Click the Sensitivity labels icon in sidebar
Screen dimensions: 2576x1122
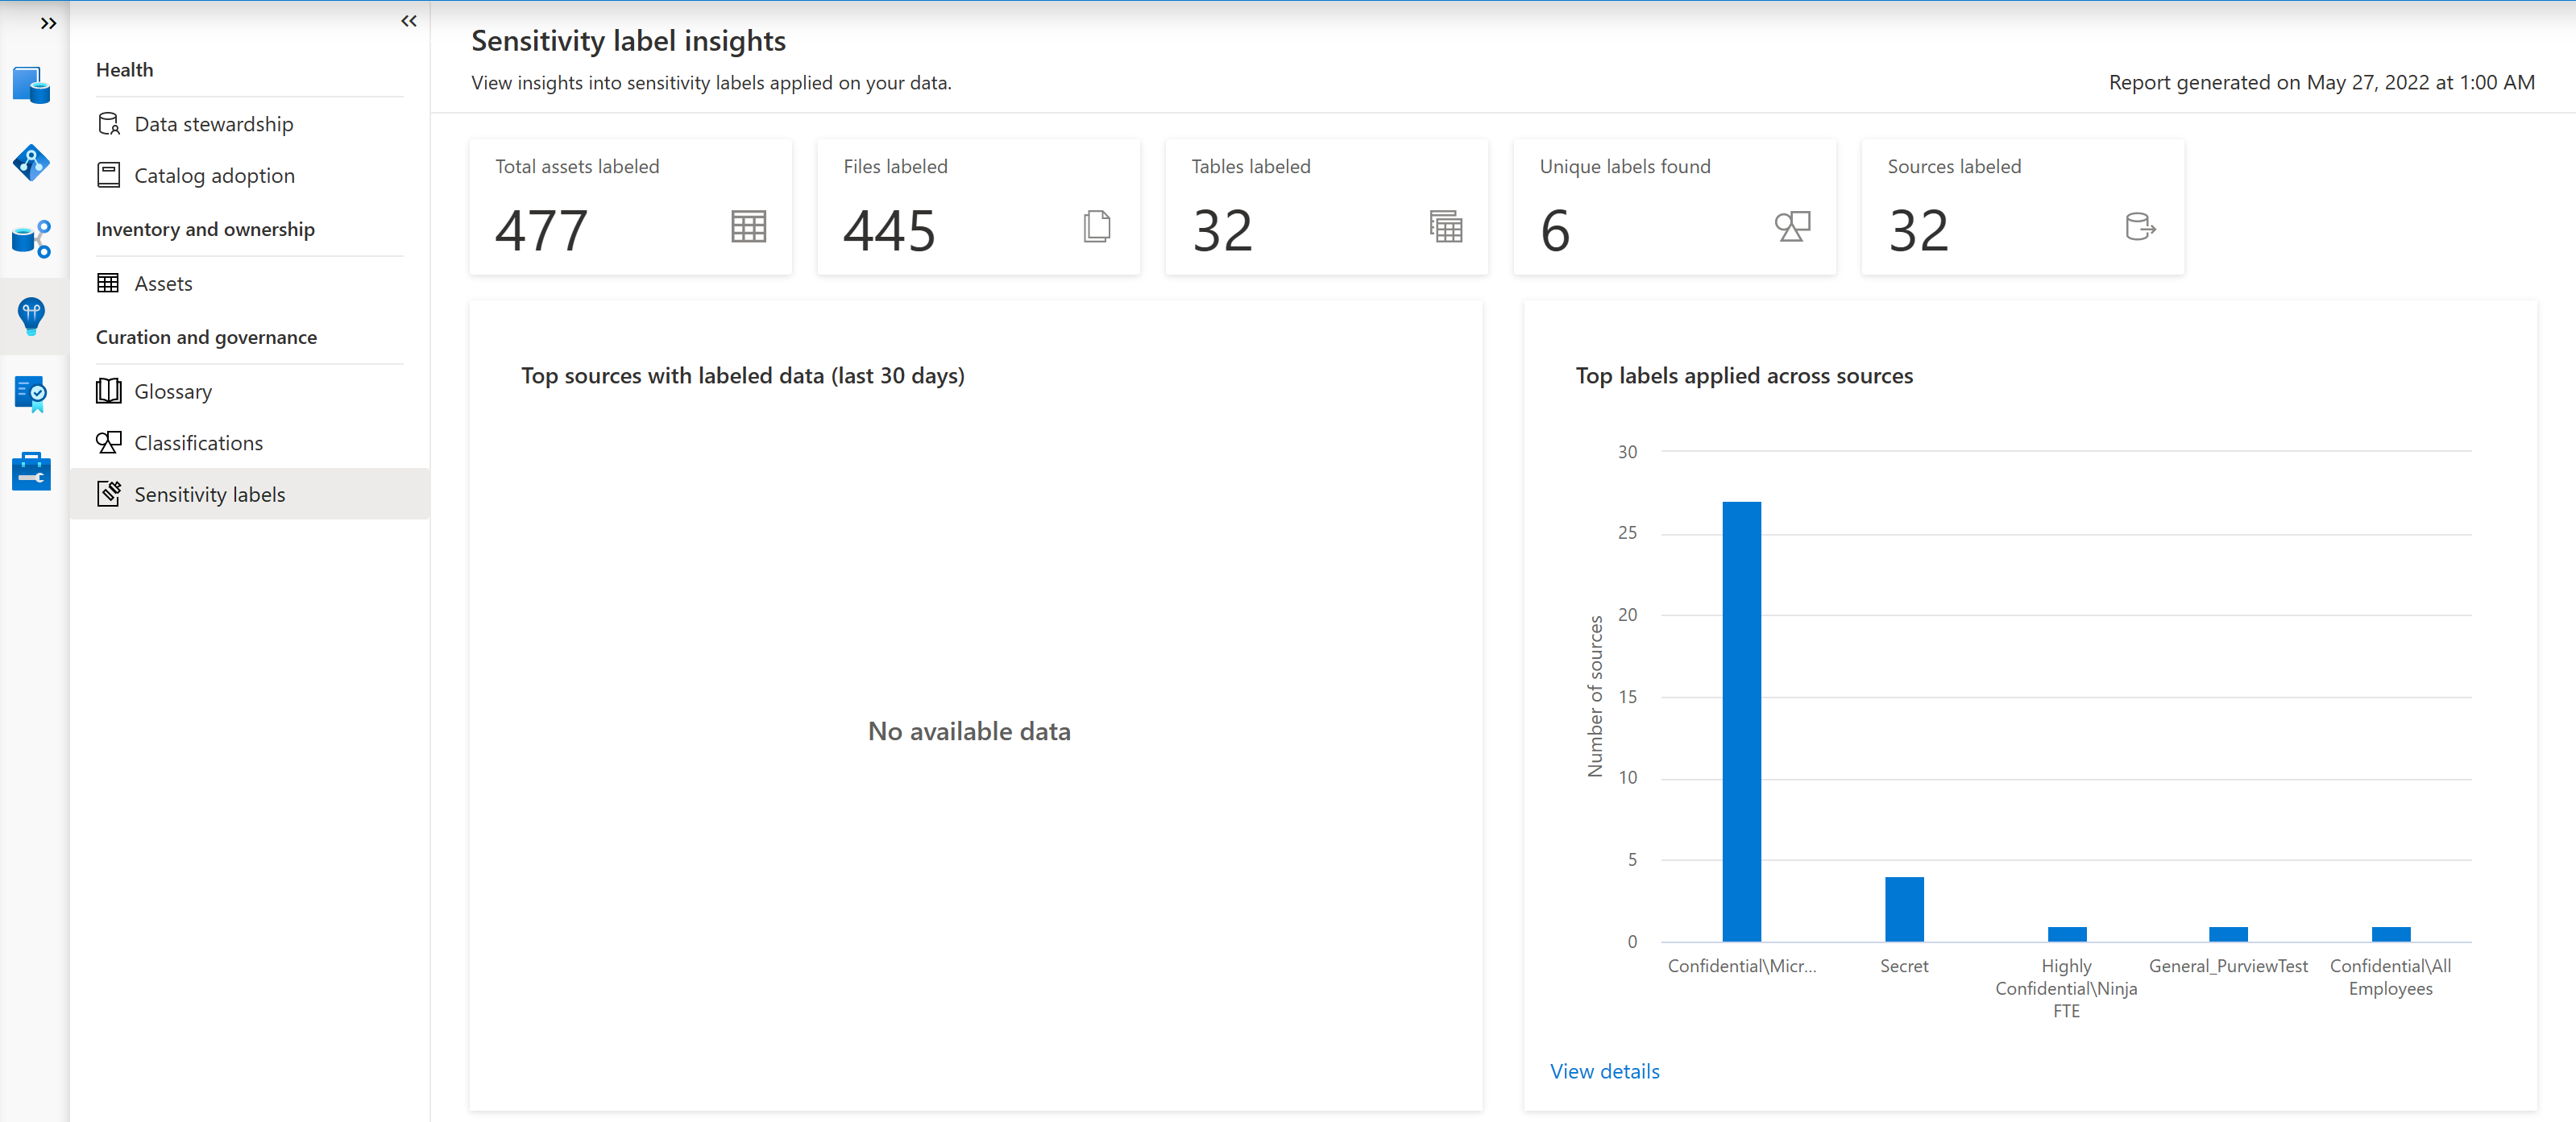pos(107,493)
